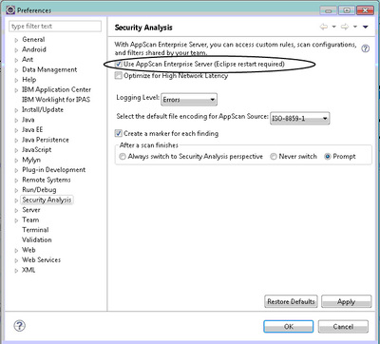The height and width of the screenshot is (344, 380).
Task: Open Install/Update preferences
Action: tap(43, 109)
